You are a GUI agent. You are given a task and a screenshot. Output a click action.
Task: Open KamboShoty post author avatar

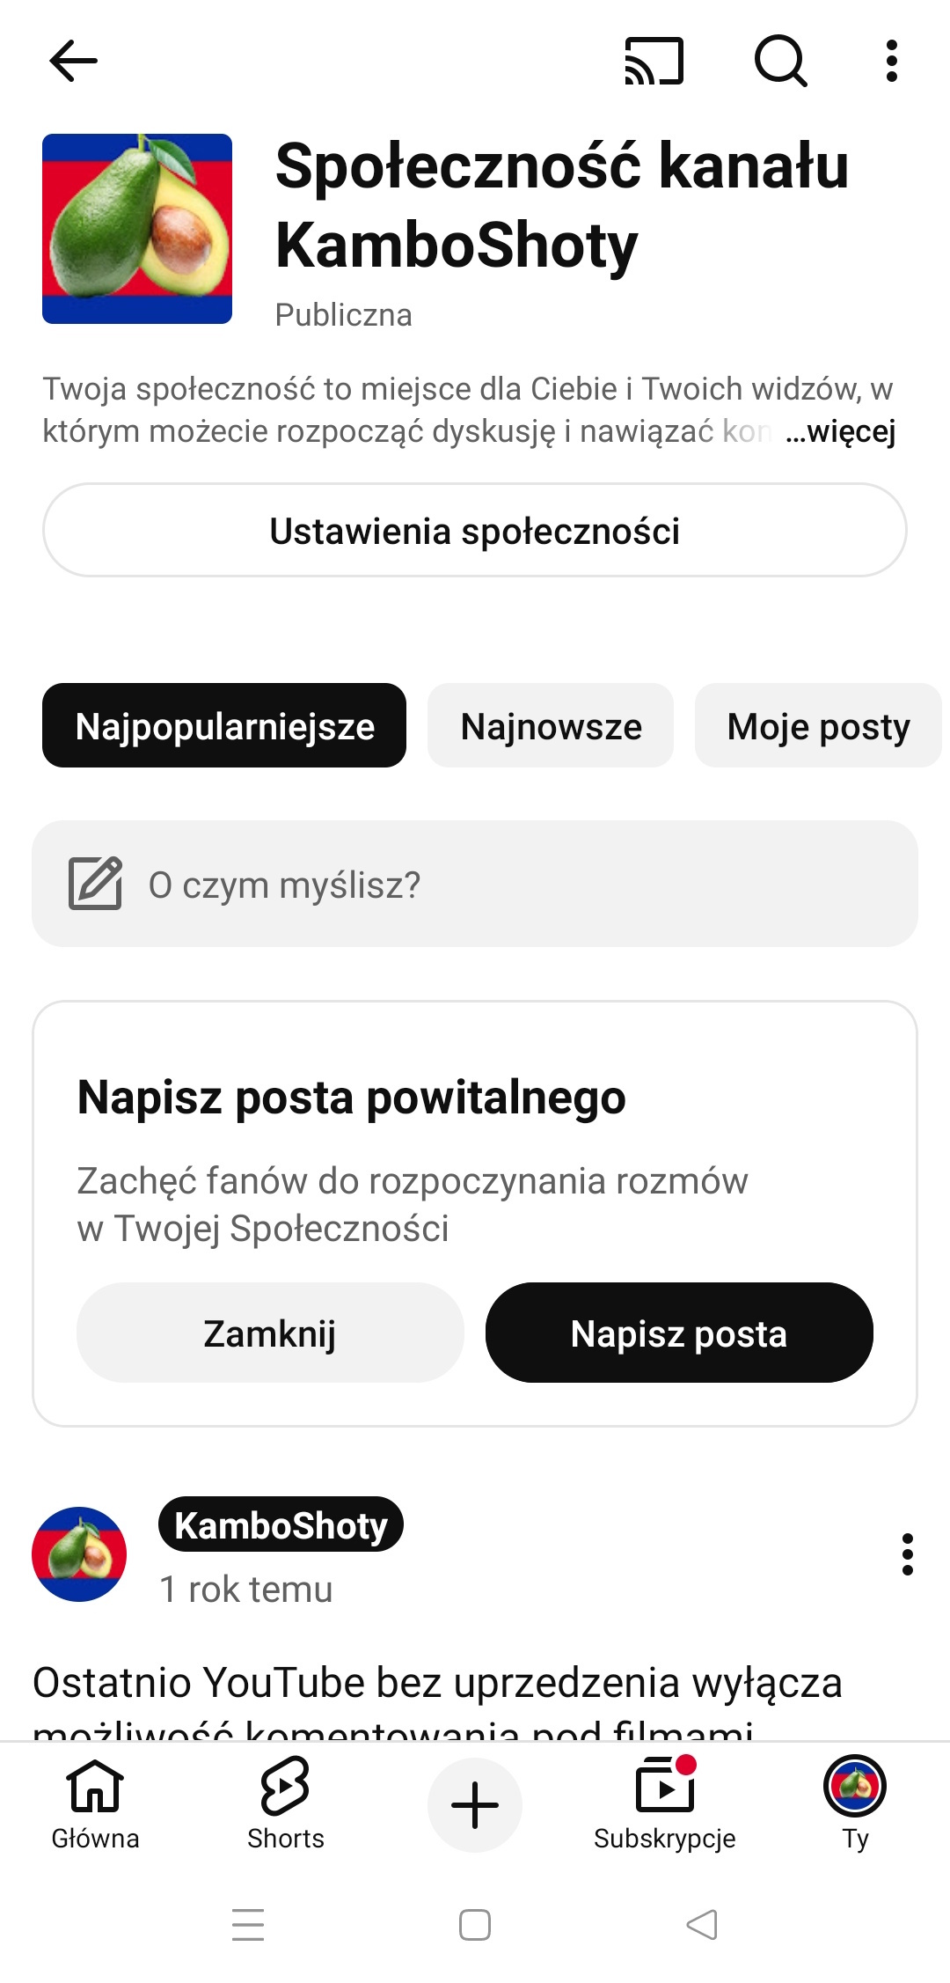(x=79, y=1554)
